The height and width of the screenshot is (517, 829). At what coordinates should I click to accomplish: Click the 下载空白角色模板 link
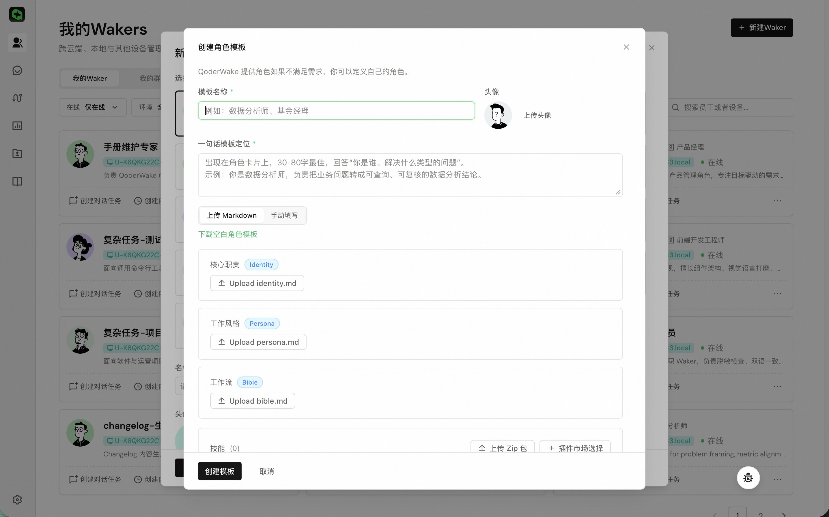coord(228,234)
